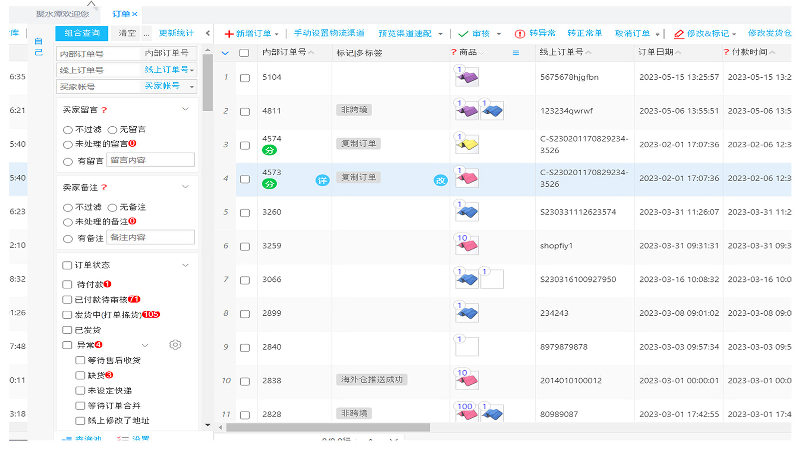The width and height of the screenshot is (799, 449).
Task: Click the filter panel vertical scrollbar
Action: tap(208, 82)
